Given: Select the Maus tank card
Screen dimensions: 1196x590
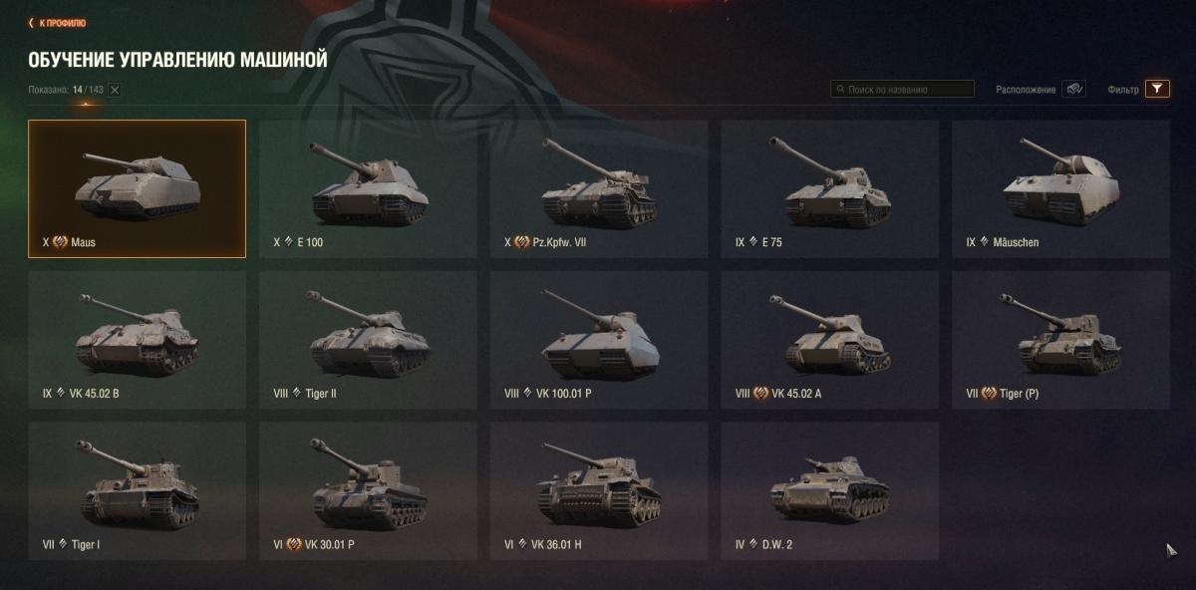Looking at the screenshot, I should pos(137,189).
